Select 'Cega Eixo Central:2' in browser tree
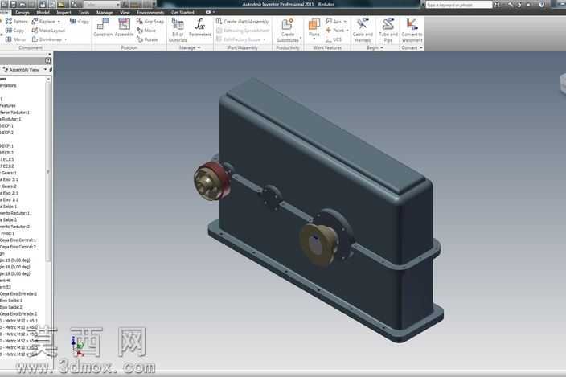 (x=18, y=247)
